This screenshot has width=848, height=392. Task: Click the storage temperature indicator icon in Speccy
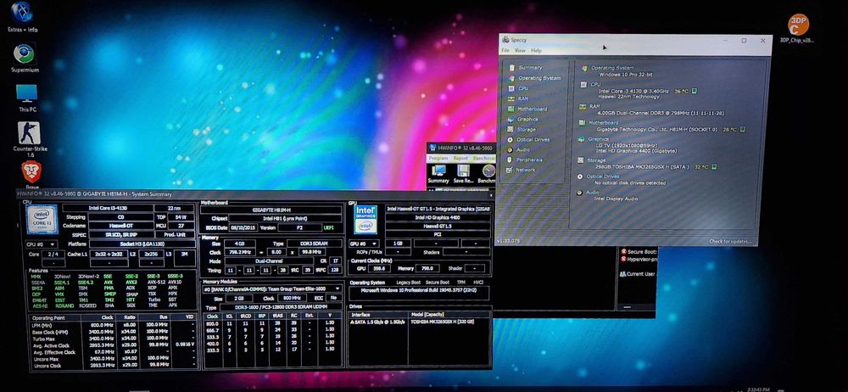714,167
